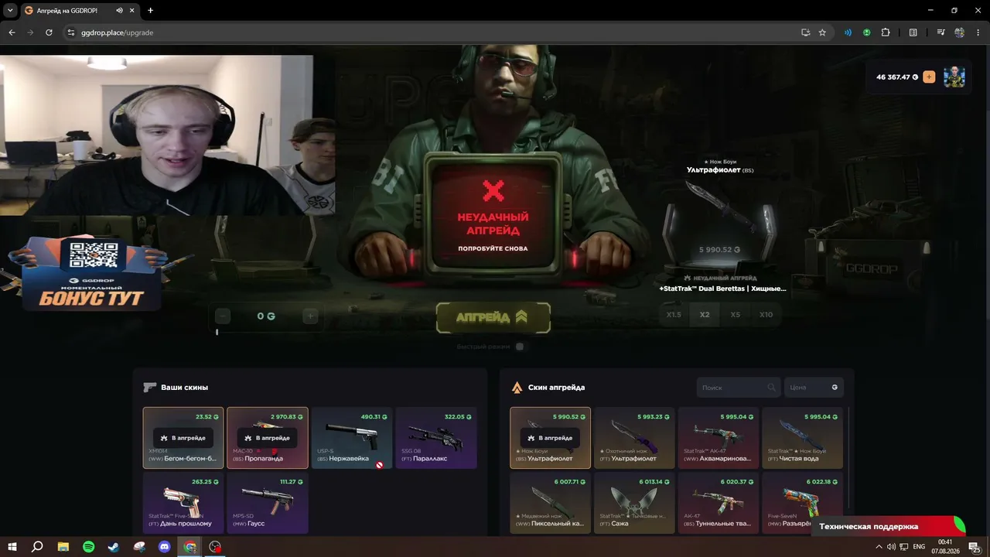Open Steam from the taskbar

click(x=114, y=547)
